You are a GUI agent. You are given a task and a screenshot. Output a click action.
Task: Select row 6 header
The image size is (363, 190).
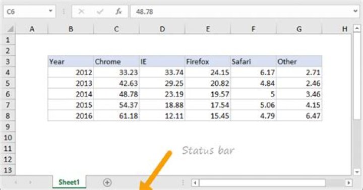click(x=8, y=94)
